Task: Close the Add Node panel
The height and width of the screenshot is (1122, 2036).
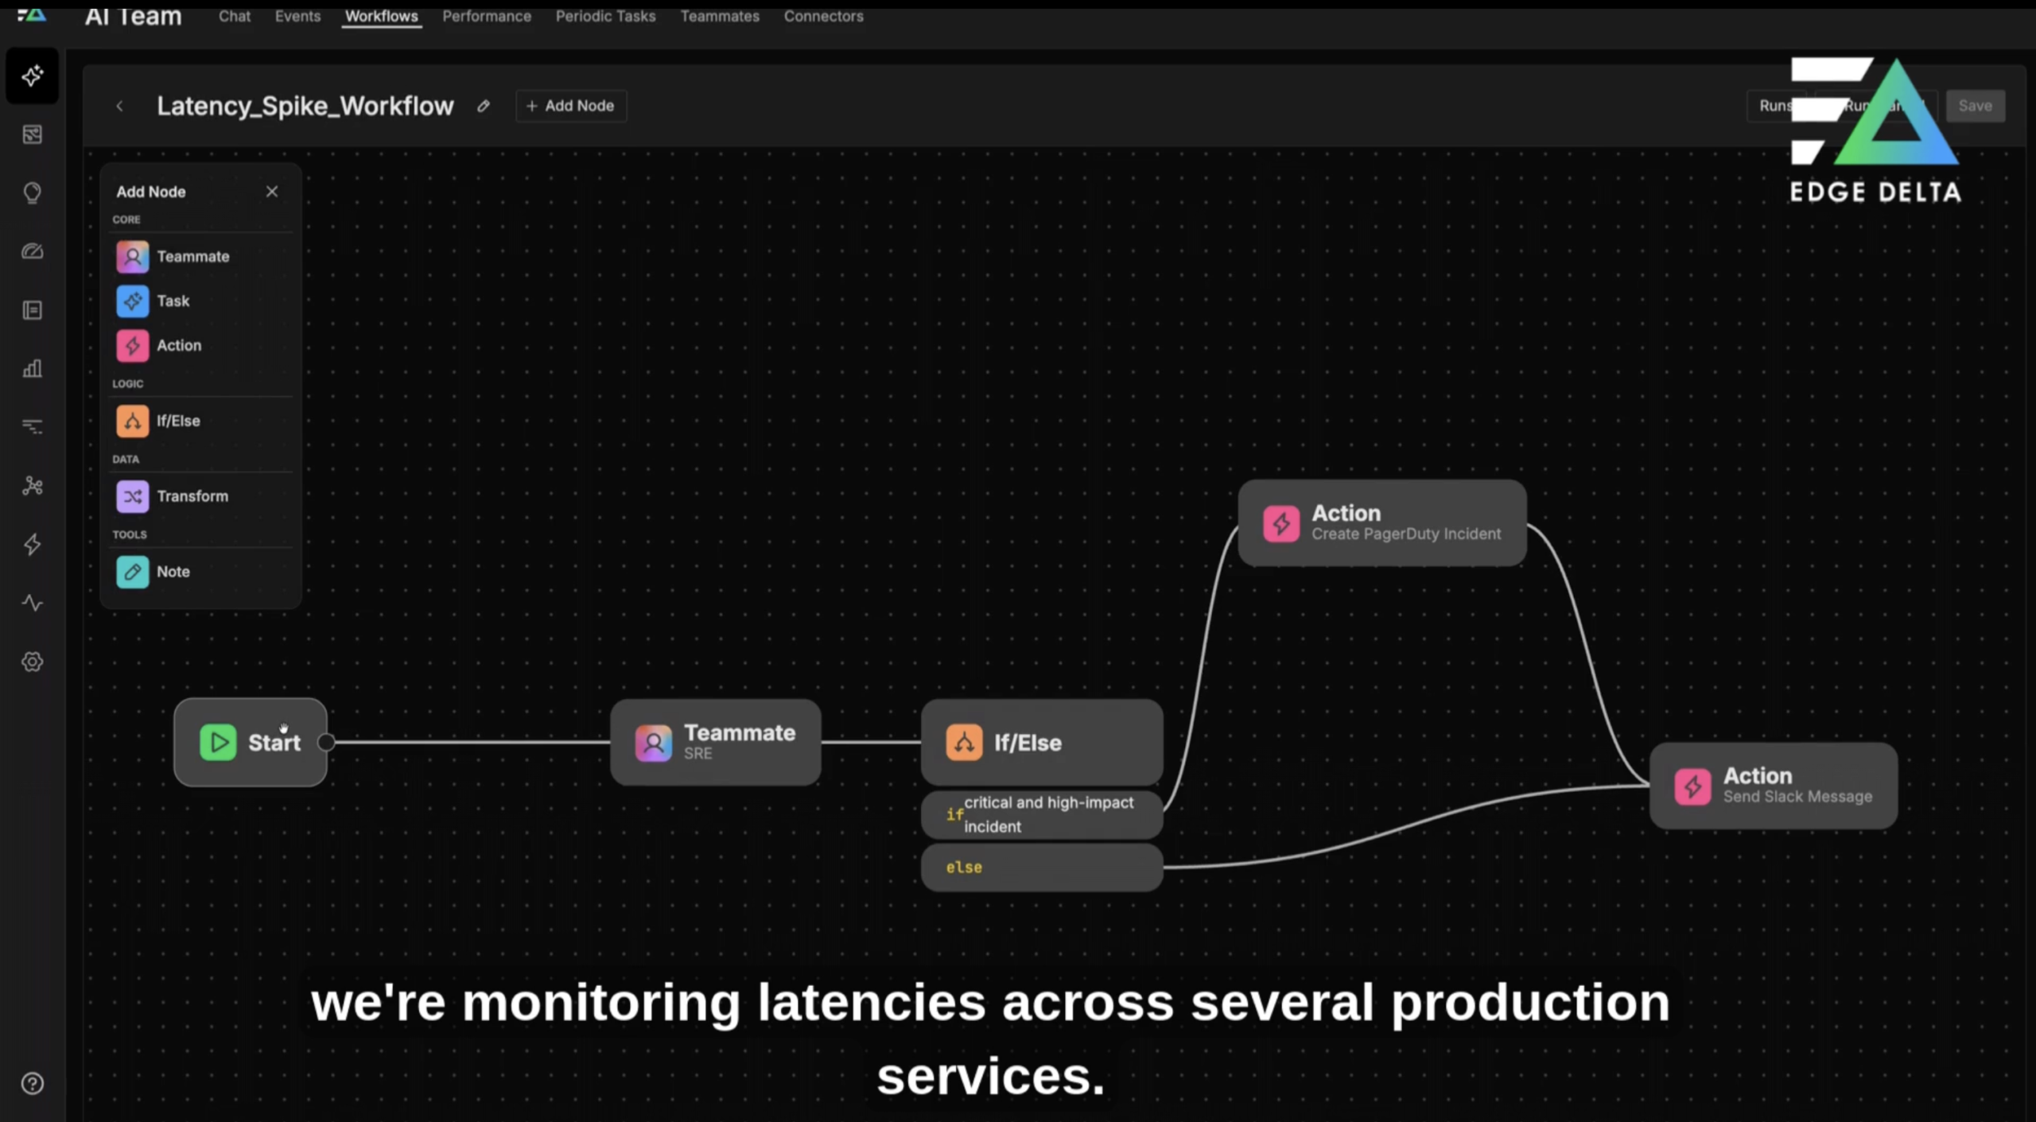Action: pyautogui.click(x=271, y=191)
